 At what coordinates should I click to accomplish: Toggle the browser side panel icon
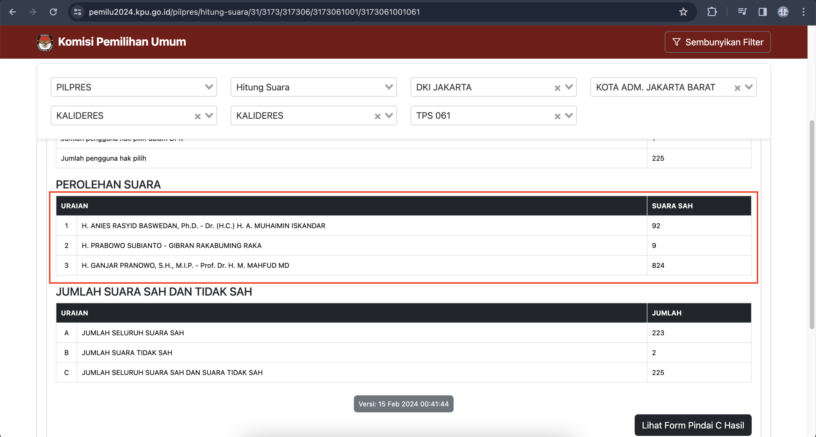pyautogui.click(x=762, y=12)
